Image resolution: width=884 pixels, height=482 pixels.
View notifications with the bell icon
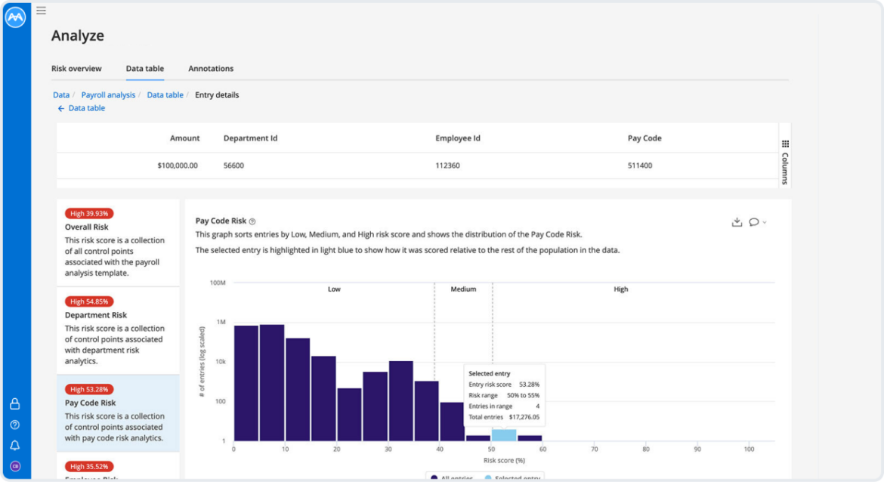coord(14,446)
